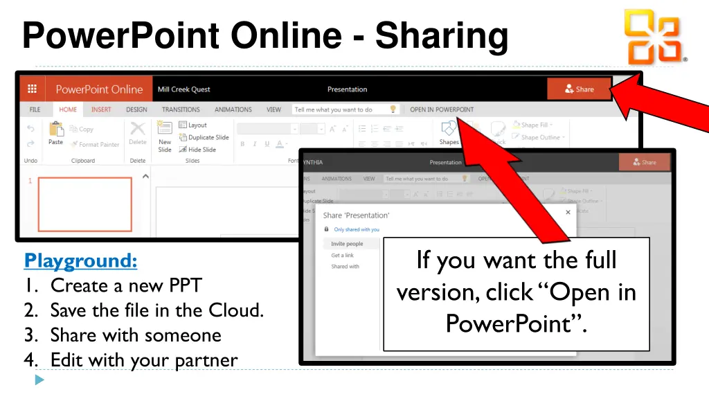Toggle Bold formatting
The image size is (709, 399).
(242, 144)
